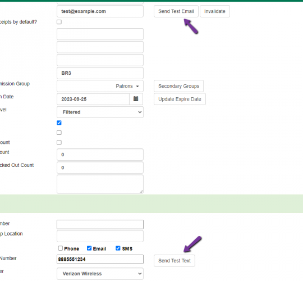The width and height of the screenshot is (303, 281).
Task: Click the 8885551234 SMS number field
Action: [100, 259]
